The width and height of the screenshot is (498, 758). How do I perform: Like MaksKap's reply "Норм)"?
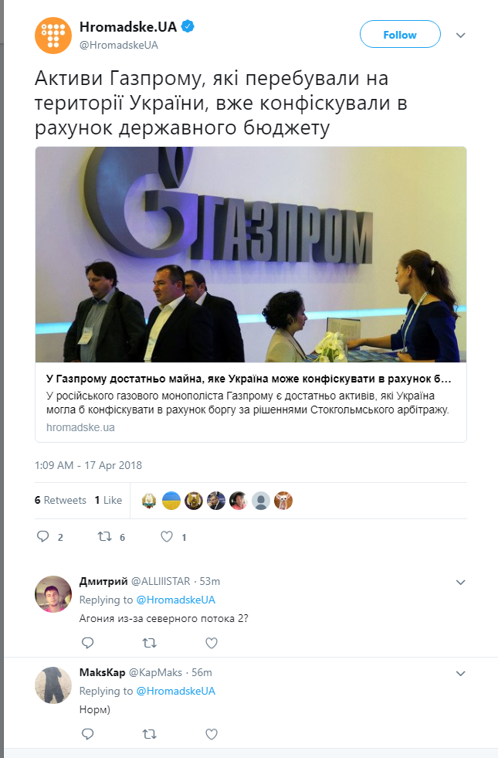(x=212, y=734)
